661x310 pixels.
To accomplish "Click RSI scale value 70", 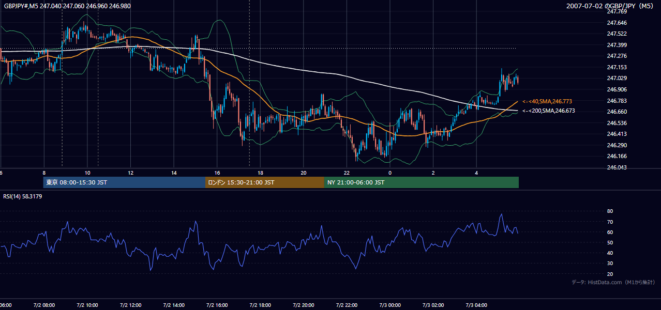I will [610, 222].
